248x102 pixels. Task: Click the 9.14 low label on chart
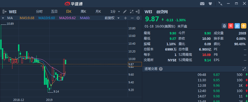pyautogui.click(x=56, y=92)
